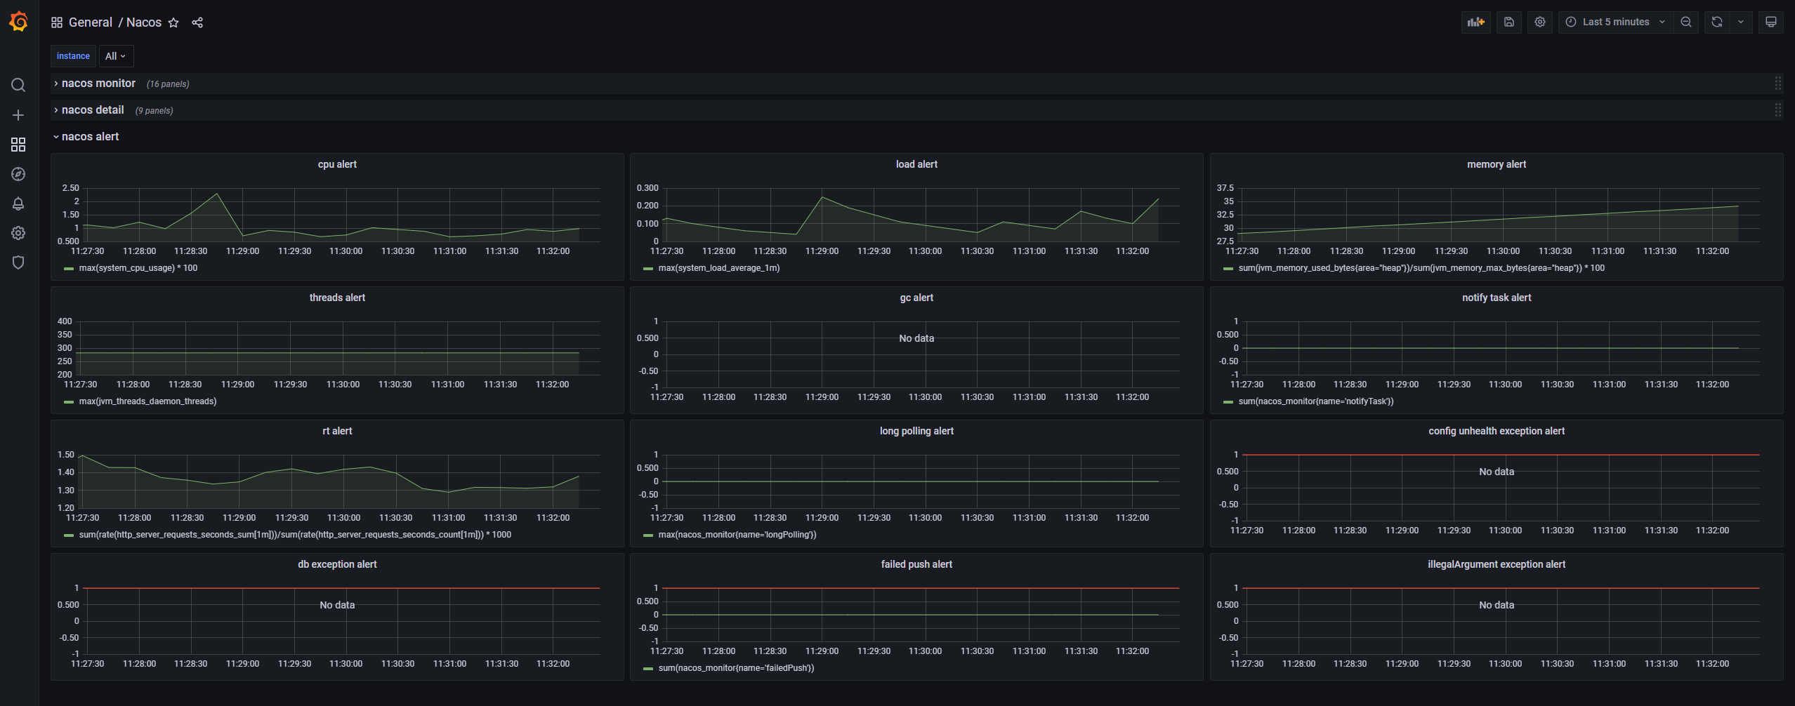1795x706 pixels.
Task: Open dashboard settings gear in top bar
Action: tap(1540, 22)
